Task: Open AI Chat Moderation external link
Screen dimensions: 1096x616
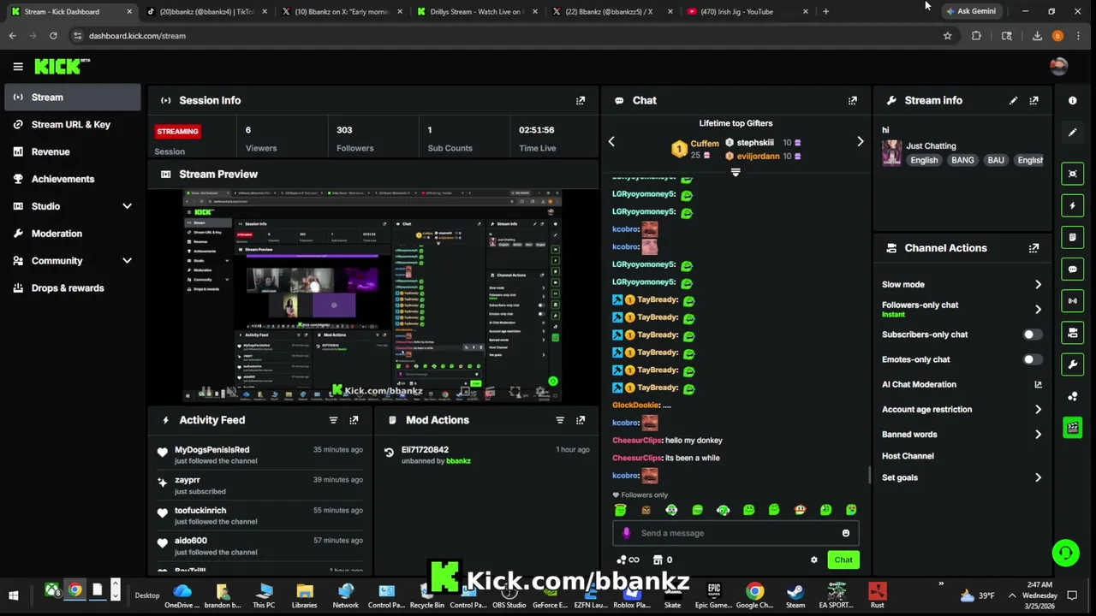Action: 1038,384
